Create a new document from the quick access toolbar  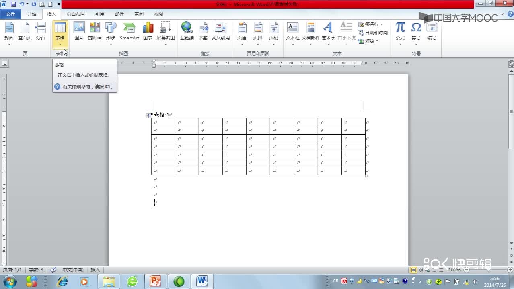tap(50, 4)
